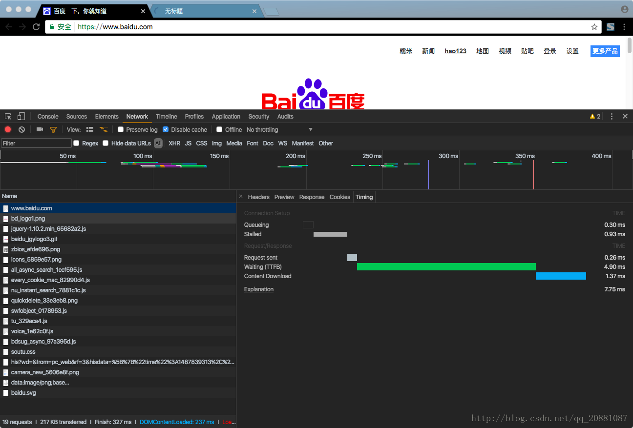Click the warnings count triangle icon
The image size is (633, 428).
coord(592,116)
